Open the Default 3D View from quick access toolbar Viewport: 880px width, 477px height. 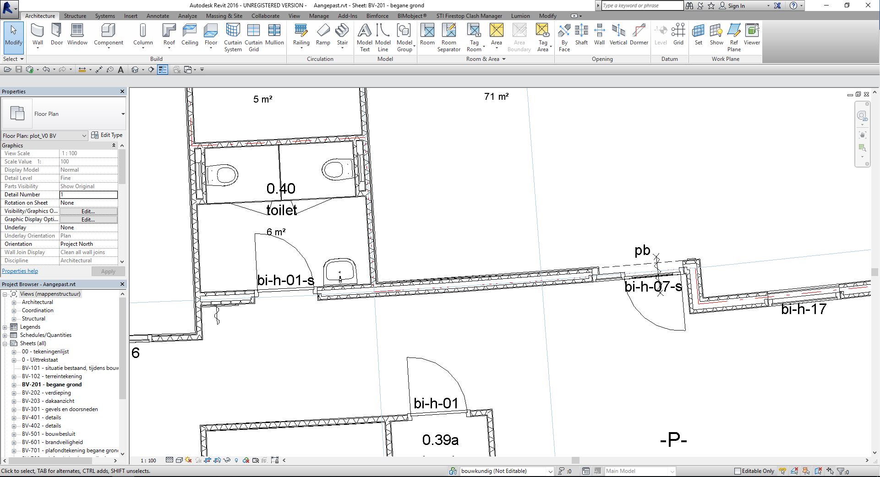(x=135, y=70)
